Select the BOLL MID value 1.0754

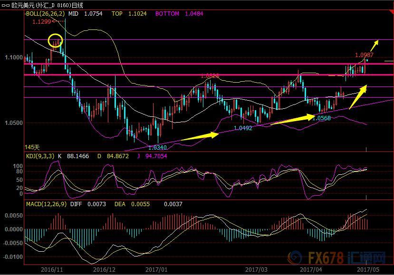coord(93,14)
